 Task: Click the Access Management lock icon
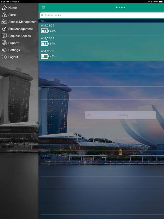tap(4, 22)
